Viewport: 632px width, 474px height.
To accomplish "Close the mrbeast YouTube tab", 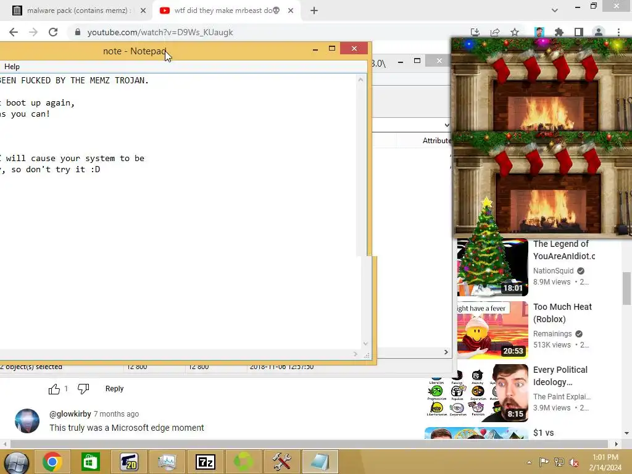I will (x=291, y=10).
